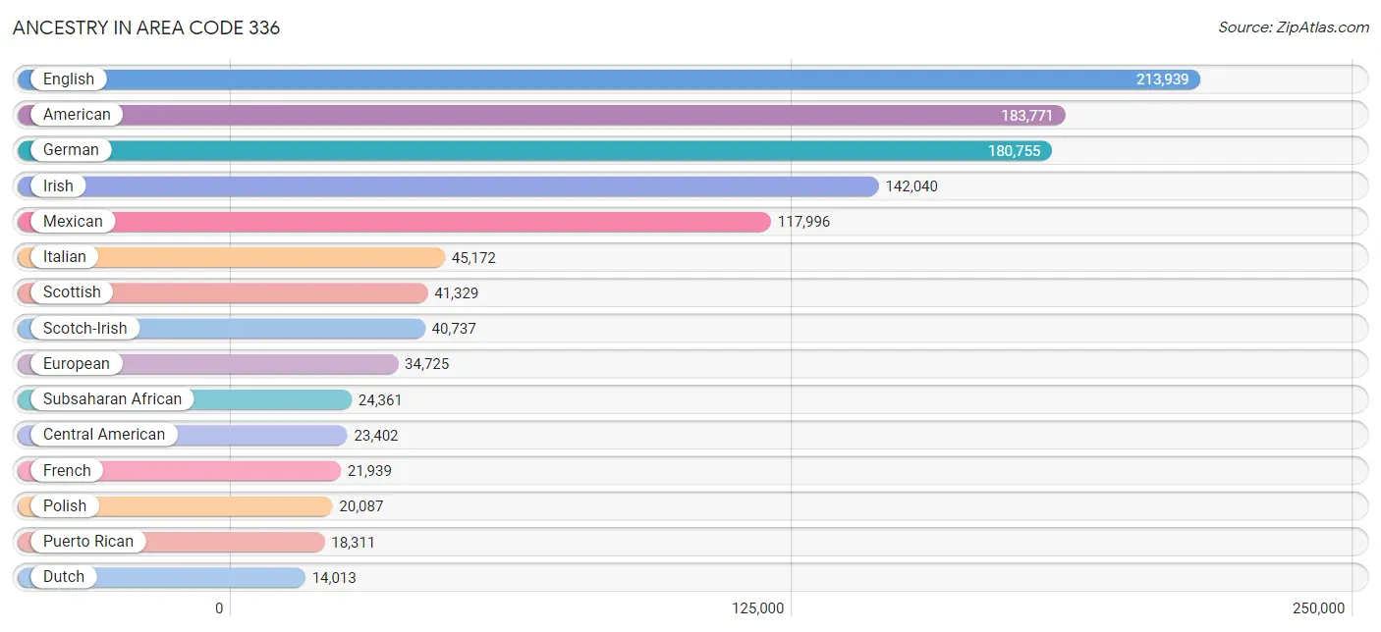Click the Central American label
This screenshot has width=1381, height=632.
coord(104,435)
